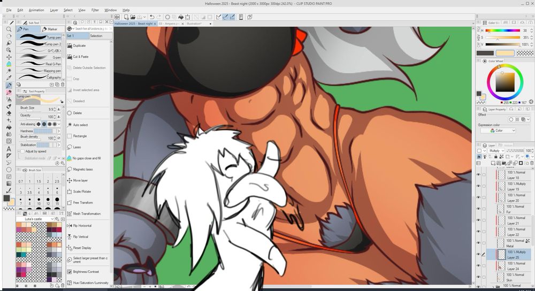Click the transparent color swatch in Color Slider
The image size is (535, 291).
(525, 53)
